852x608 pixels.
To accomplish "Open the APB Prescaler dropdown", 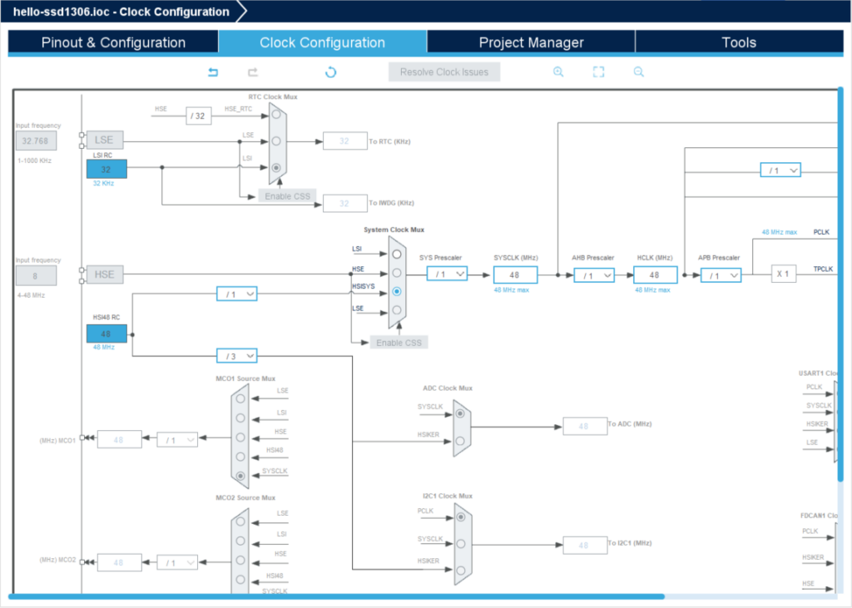I will tap(721, 275).
